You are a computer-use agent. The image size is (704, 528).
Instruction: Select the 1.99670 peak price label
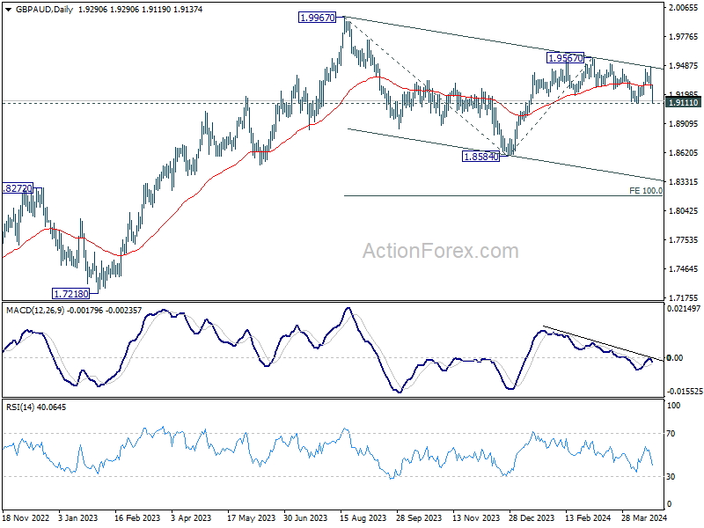(x=318, y=18)
